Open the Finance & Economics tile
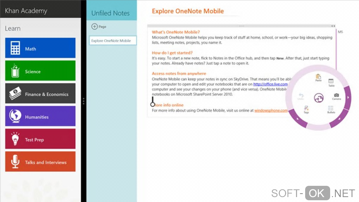The height and width of the screenshot is (202, 359). pyautogui.click(x=40, y=93)
